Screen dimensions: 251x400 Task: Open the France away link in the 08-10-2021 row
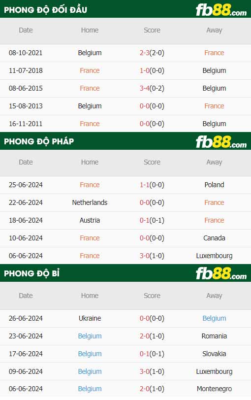[x=214, y=53]
